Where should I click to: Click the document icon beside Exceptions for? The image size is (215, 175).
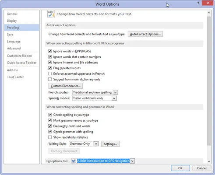click(74, 161)
